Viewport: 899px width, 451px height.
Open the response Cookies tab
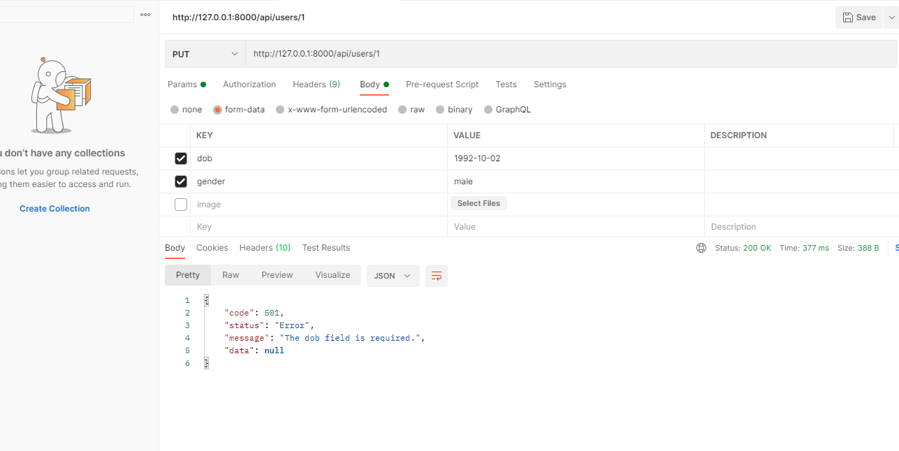click(x=212, y=248)
